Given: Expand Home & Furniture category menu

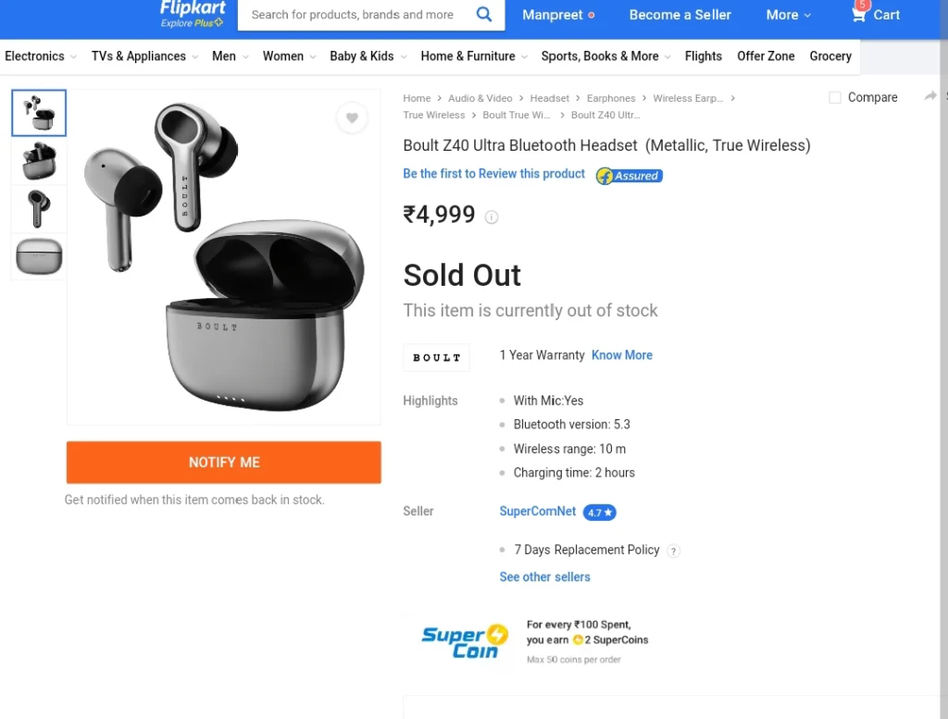Looking at the screenshot, I should pos(474,56).
